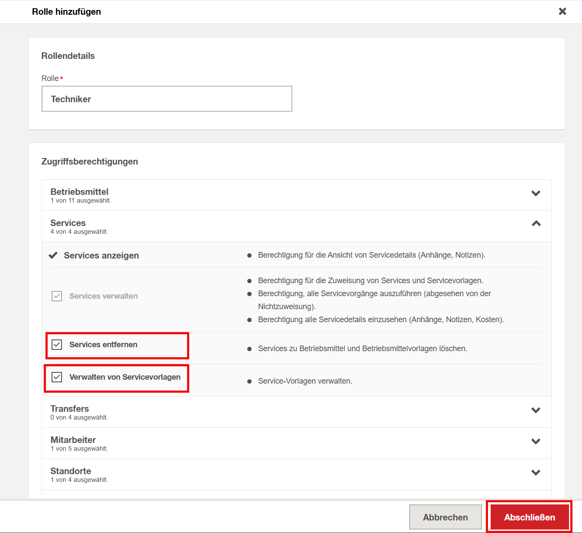Close the Rolle hinzufügen dialog
Image resolution: width=582 pixels, height=533 pixels.
562,11
